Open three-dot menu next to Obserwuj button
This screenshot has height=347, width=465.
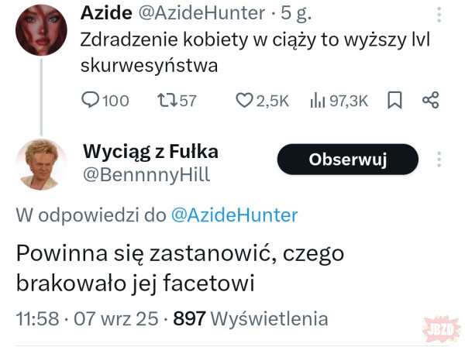[x=439, y=160]
